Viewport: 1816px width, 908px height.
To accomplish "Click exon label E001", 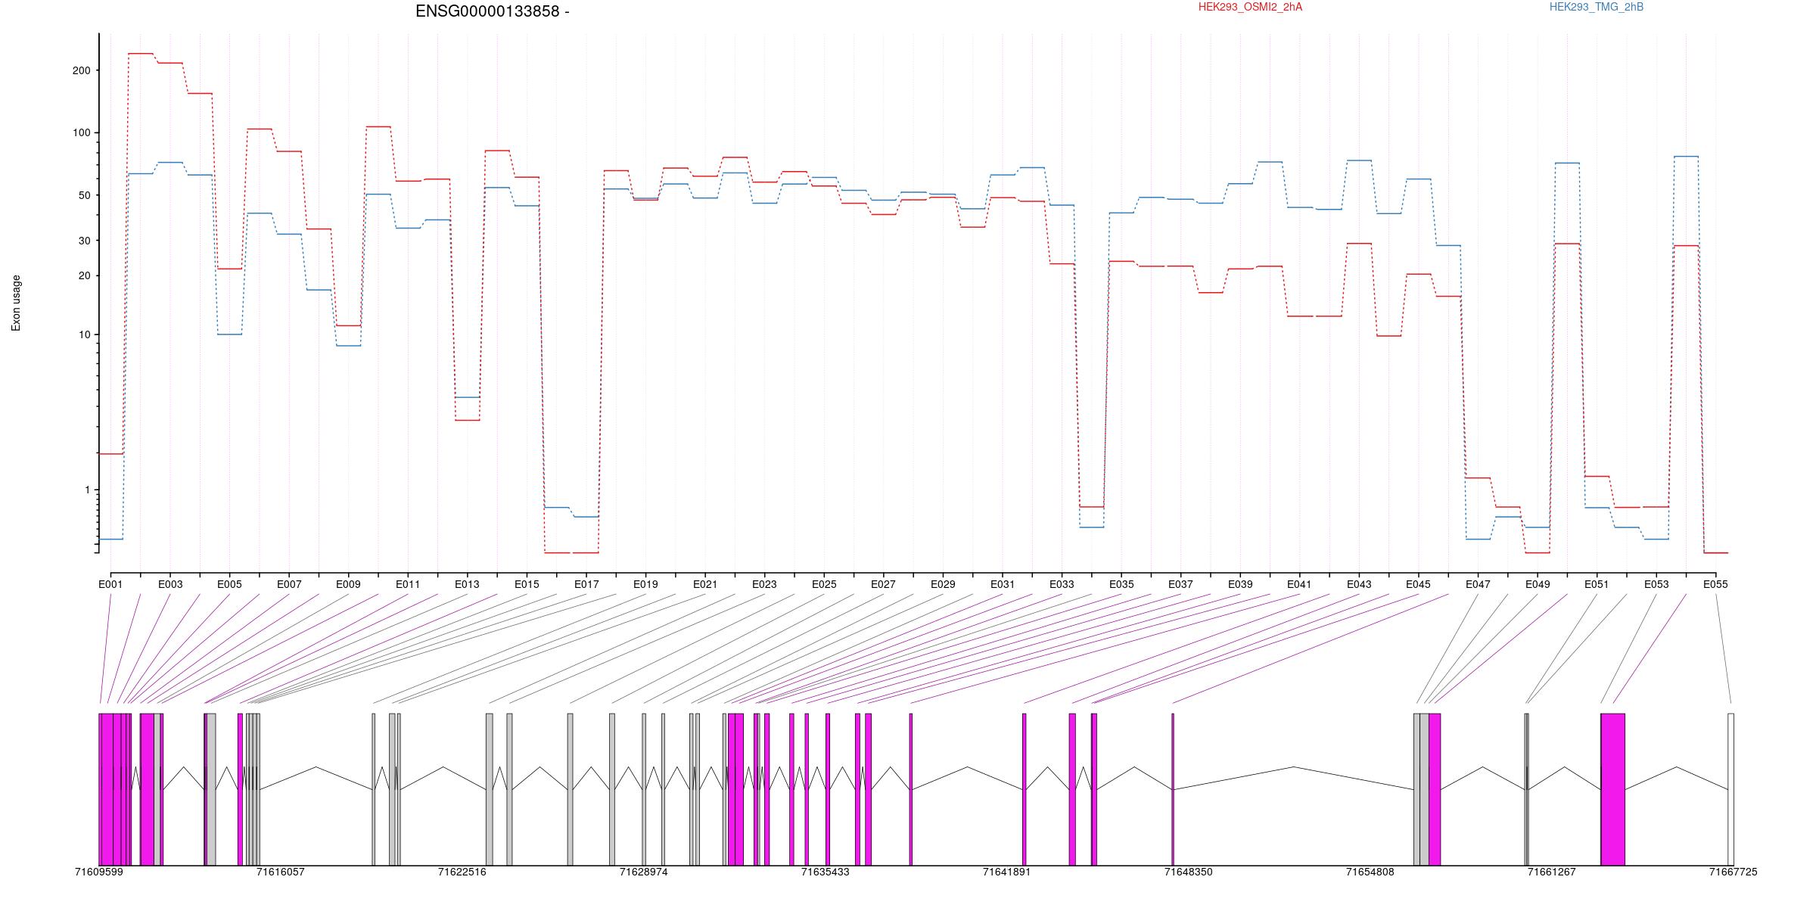I will coord(110,584).
